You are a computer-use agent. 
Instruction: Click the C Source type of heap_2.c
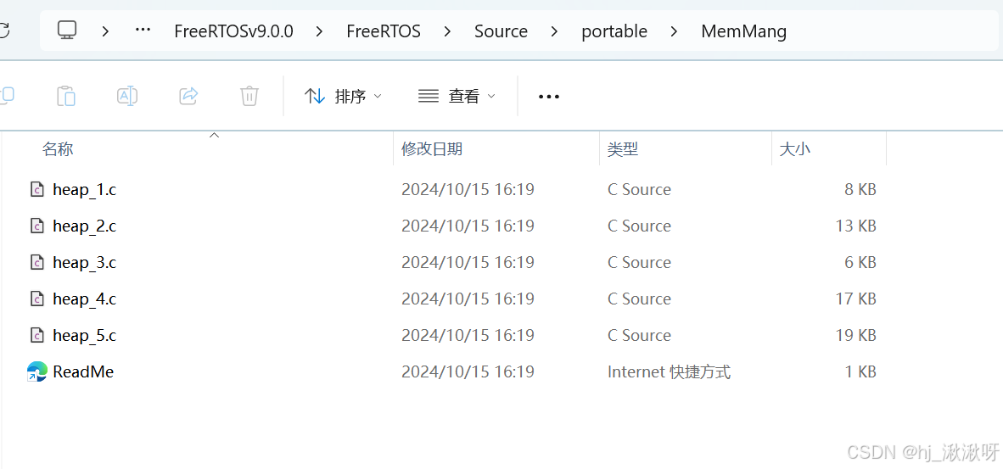coord(639,226)
